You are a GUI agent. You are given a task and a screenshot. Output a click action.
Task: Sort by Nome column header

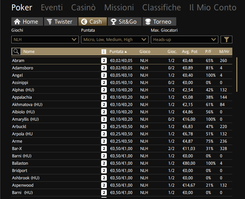pyautogui.click(x=29, y=52)
